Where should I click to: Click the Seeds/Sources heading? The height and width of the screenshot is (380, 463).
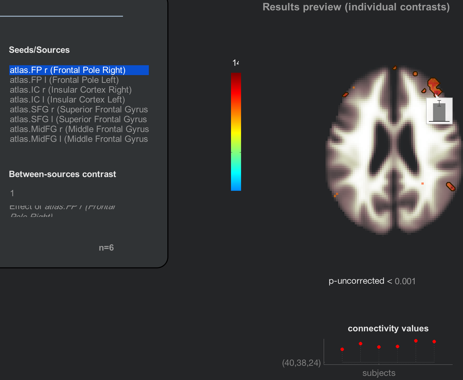point(39,50)
